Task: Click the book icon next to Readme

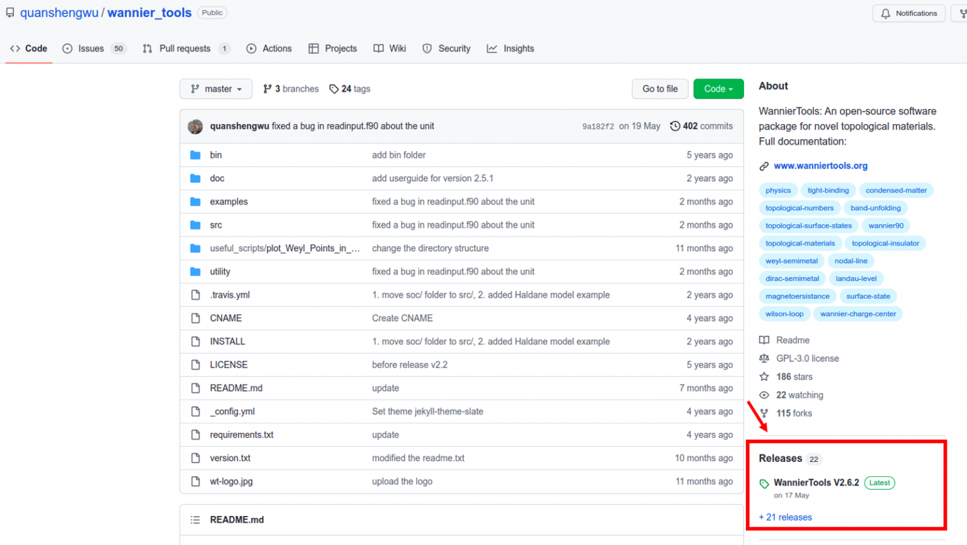Action: click(x=764, y=340)
